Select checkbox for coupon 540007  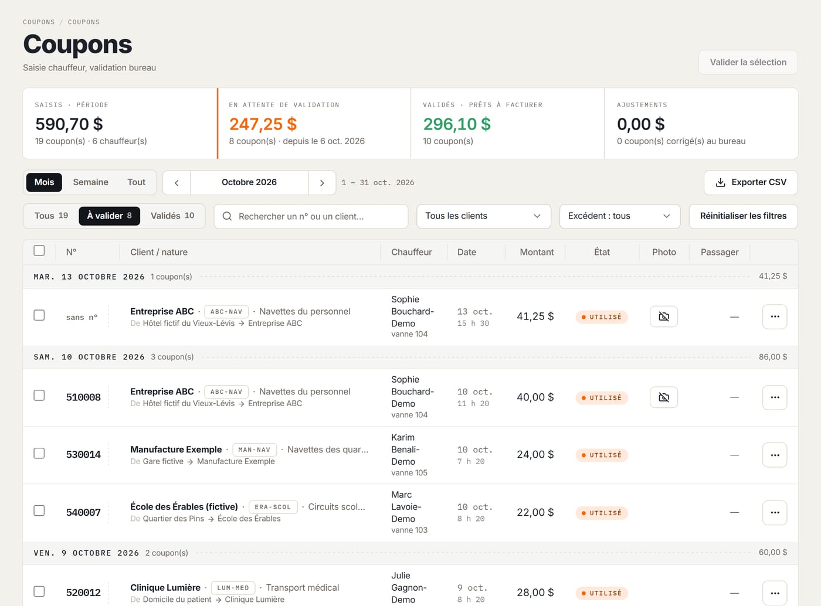pyautogui.click(x=39, y=511)
